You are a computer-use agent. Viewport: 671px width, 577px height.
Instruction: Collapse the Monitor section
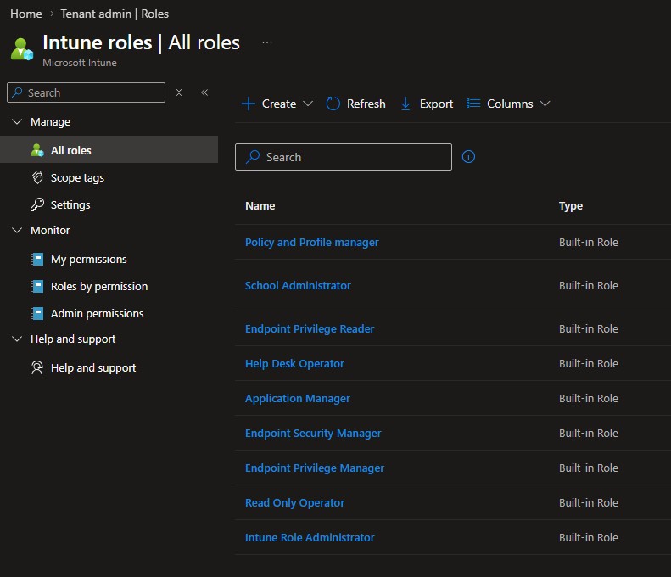[x=17, y=231]
